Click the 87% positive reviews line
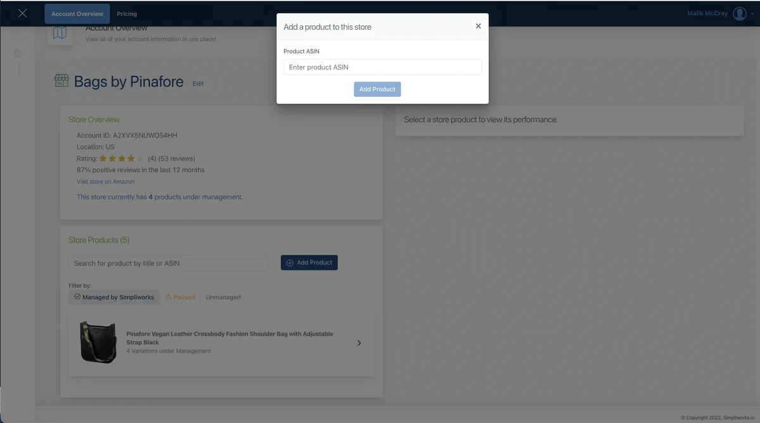Screen dimensions: 760x423 (x=141, y=170)
